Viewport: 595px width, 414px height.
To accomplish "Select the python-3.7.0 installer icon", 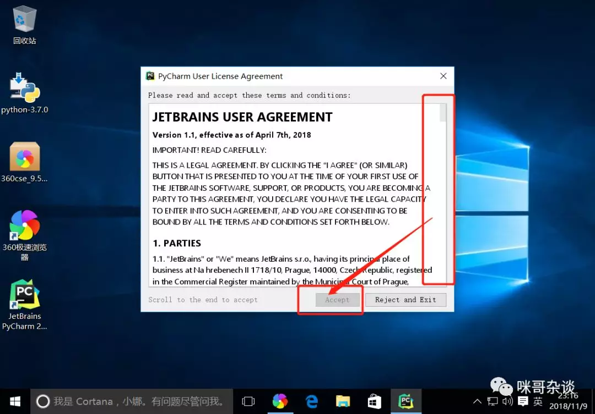I will pos(25,93).
